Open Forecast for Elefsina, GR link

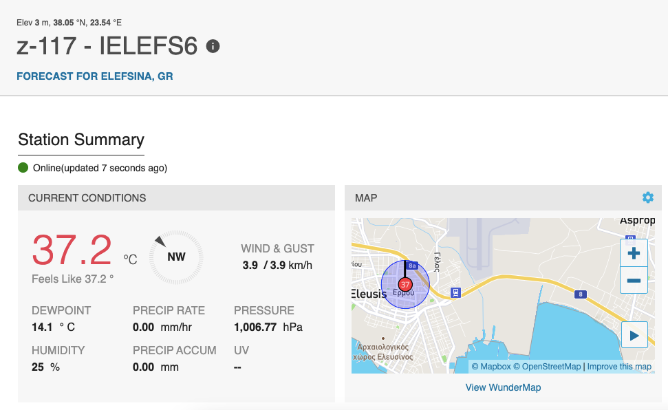pyautogui.click(x=94, y=76)
